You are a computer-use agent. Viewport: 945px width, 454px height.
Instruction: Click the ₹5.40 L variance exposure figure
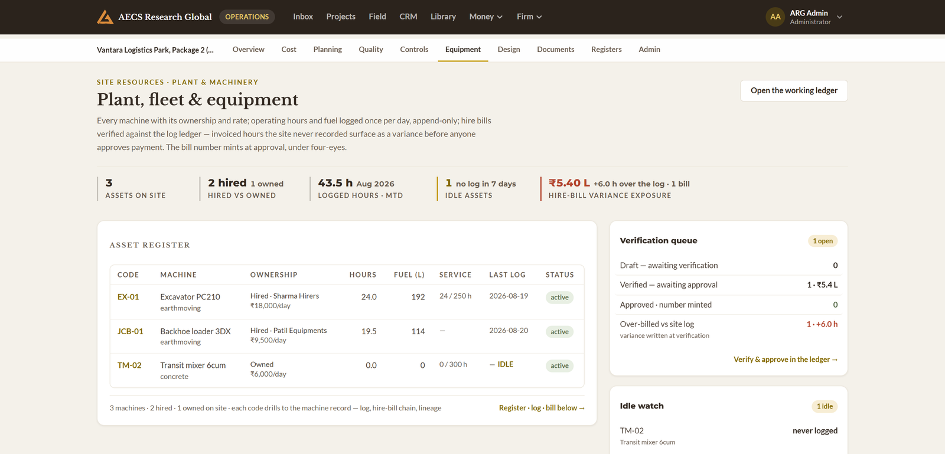coord(569,183)
